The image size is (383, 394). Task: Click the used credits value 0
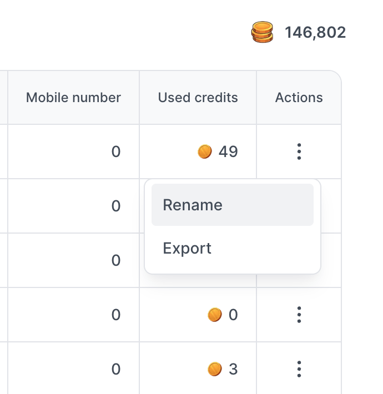point(233,315)
